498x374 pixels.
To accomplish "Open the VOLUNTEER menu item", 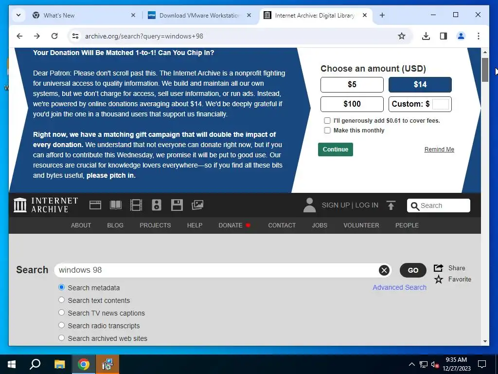I will [x=361, y=225].
